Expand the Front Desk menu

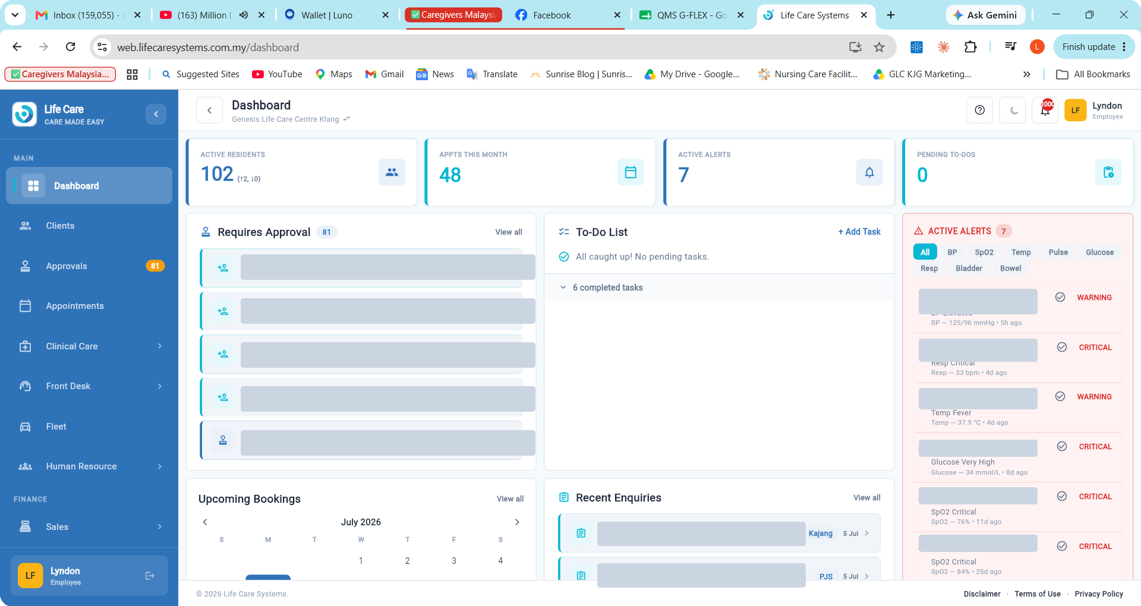pos(89,386)
